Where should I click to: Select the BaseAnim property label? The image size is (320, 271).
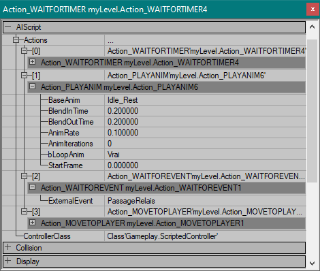[64, 100]
